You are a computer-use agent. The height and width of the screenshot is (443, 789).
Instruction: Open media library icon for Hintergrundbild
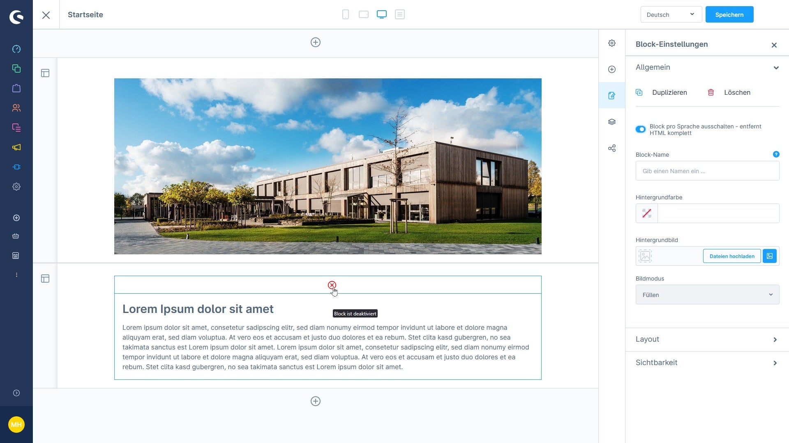coord(770,256)
